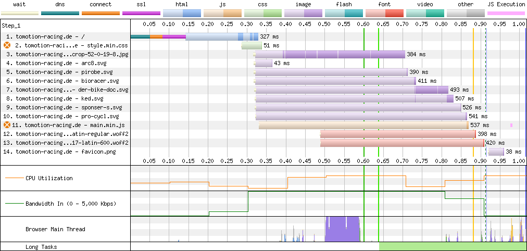Select the wait legend color swatch
The image size is (527, 251).
coord(19,14)
